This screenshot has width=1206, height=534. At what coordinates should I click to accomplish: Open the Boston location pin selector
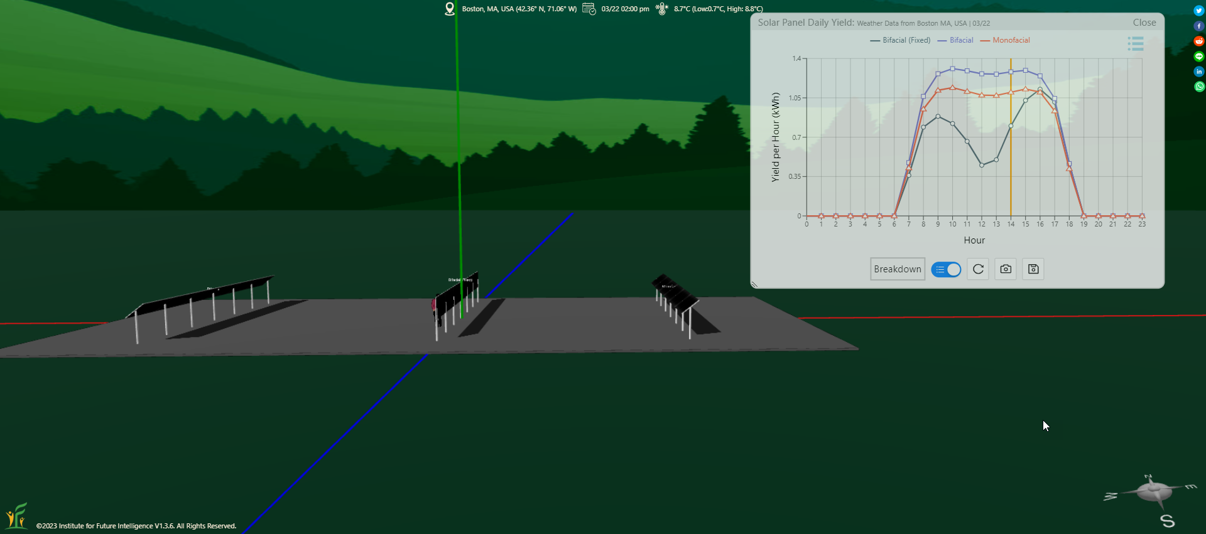450,9
